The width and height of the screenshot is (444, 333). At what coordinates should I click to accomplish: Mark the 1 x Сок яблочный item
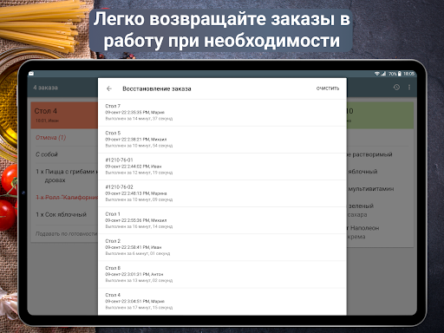click(61, 214)
